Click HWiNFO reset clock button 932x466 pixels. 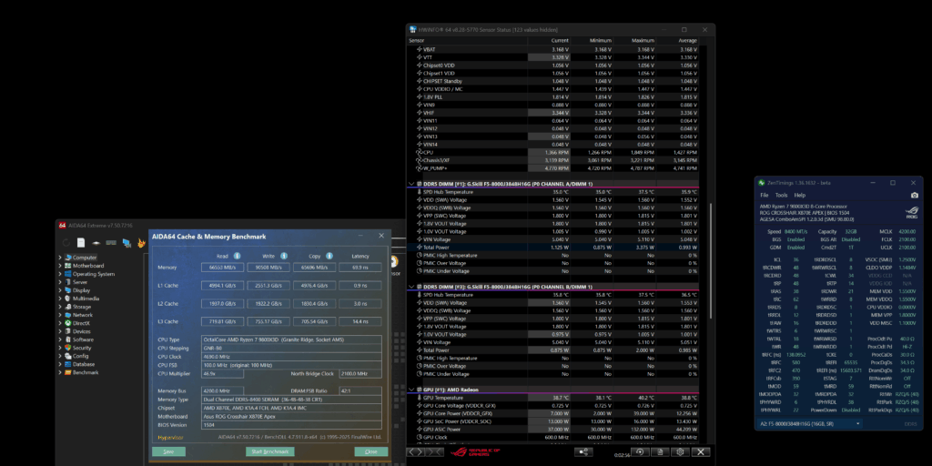point(640,451)
